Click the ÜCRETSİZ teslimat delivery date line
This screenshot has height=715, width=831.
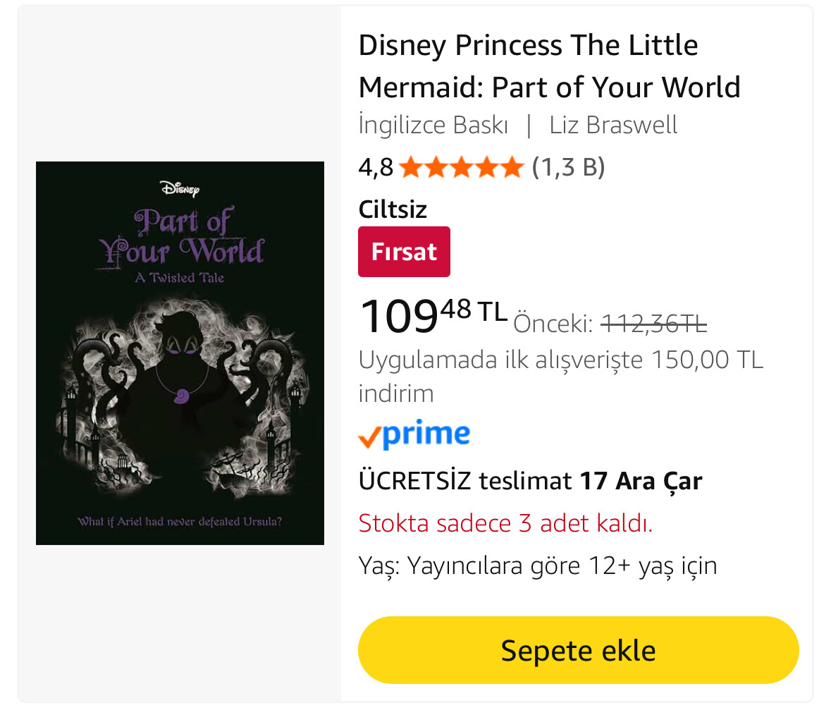point(530,481)
